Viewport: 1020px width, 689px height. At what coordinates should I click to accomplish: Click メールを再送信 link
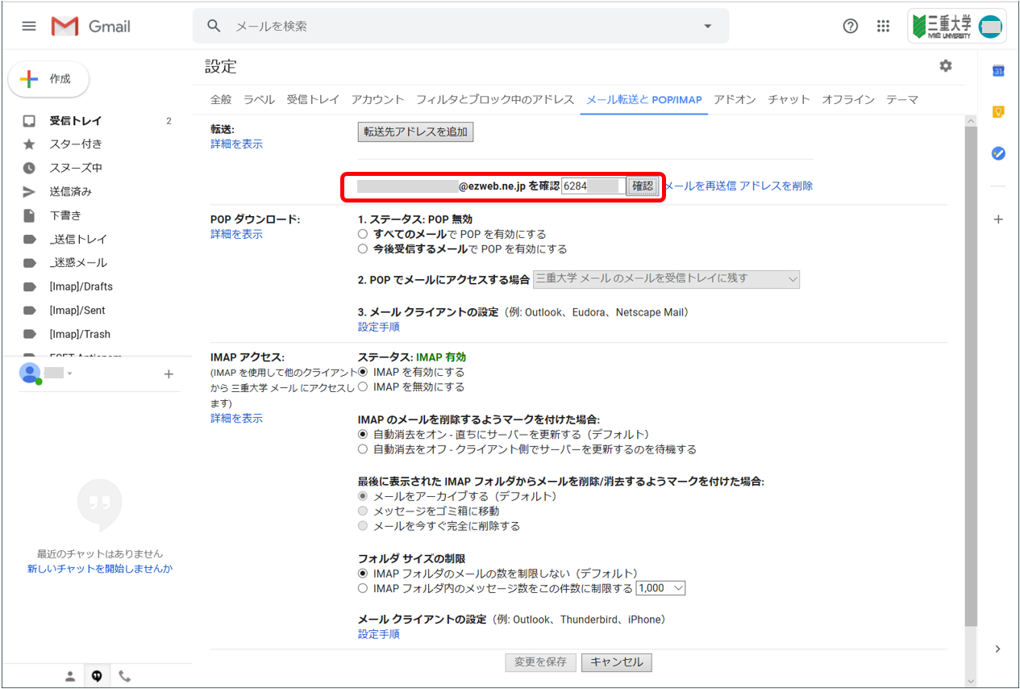pos(700,186)
